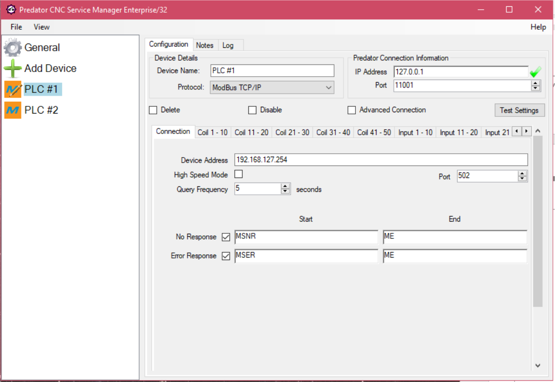Click the green checkmark beside IP Address
This screenshot has width=555, height=382.
click(535, 72)
